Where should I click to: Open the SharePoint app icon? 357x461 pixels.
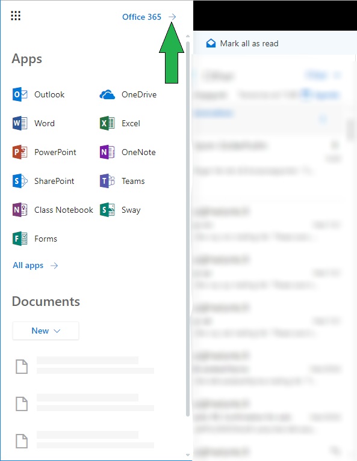[x=20, y=181]
